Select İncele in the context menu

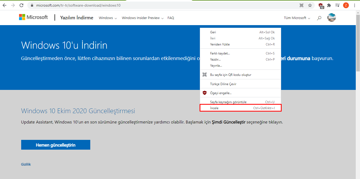pos(240,108)
